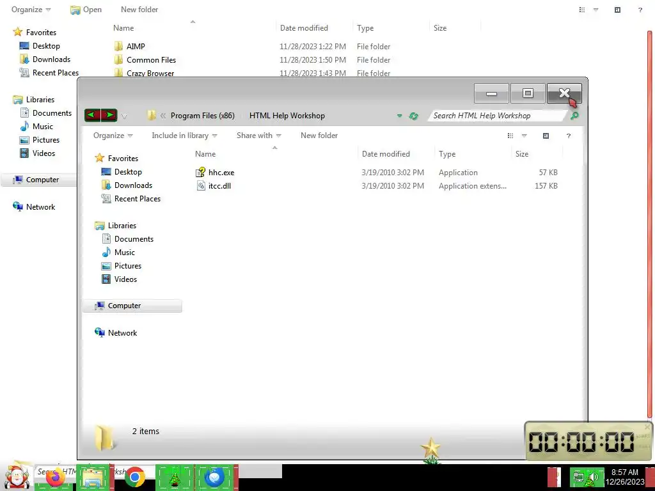
Task: Click Music in background window sidebar
Action: [x=43, y=126]
